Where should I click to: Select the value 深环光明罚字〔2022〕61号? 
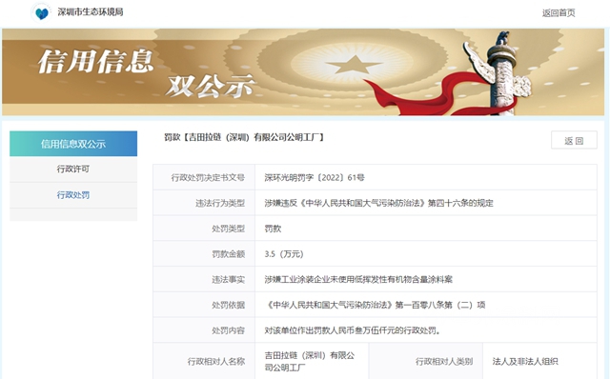pyautogui.click(x=315, y=178)
